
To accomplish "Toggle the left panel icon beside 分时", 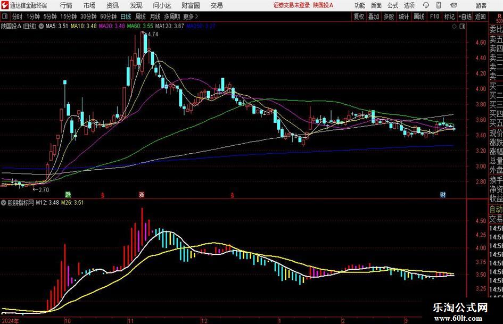I will (x=4, y=16).
